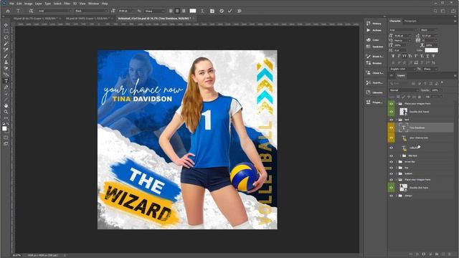This screenshot has width=459, height=258.
Task: Click Color swatch in Character panel
Action: click(x=432, y=50)
